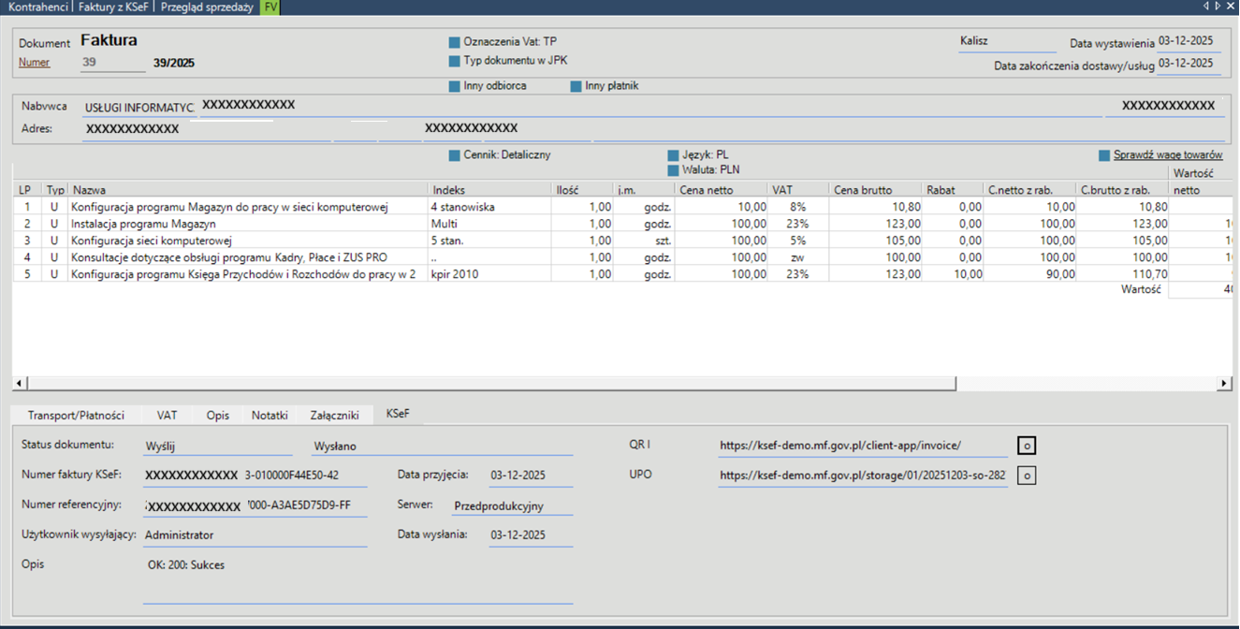This screenshot has height=629, width=1240.
Task: Expand Typ dokumentu w JPK option
Action: 454,61
